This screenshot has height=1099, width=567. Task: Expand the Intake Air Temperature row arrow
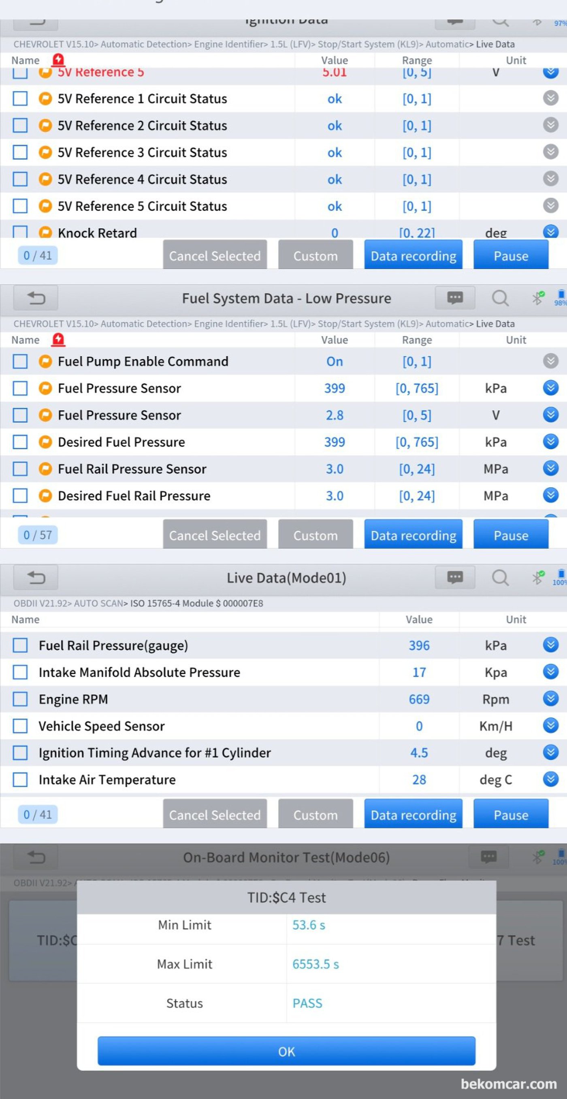550,779
